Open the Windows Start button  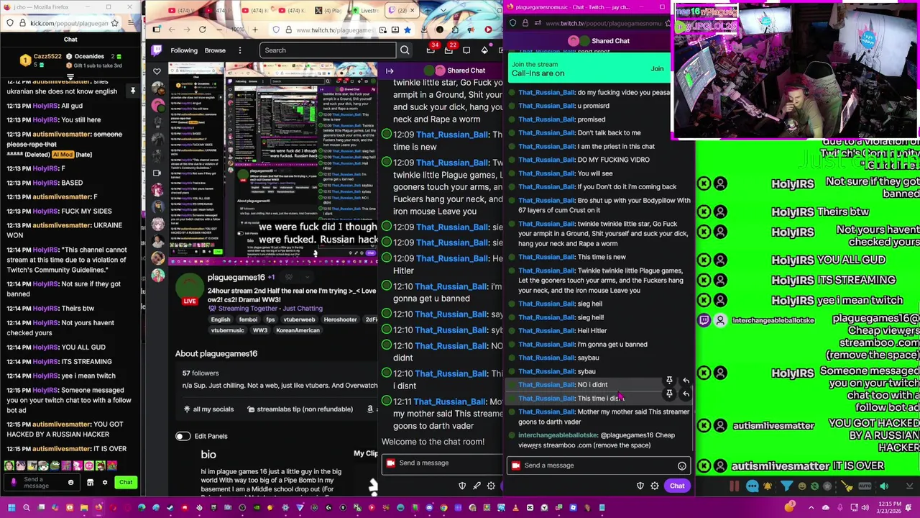[11, 508]
